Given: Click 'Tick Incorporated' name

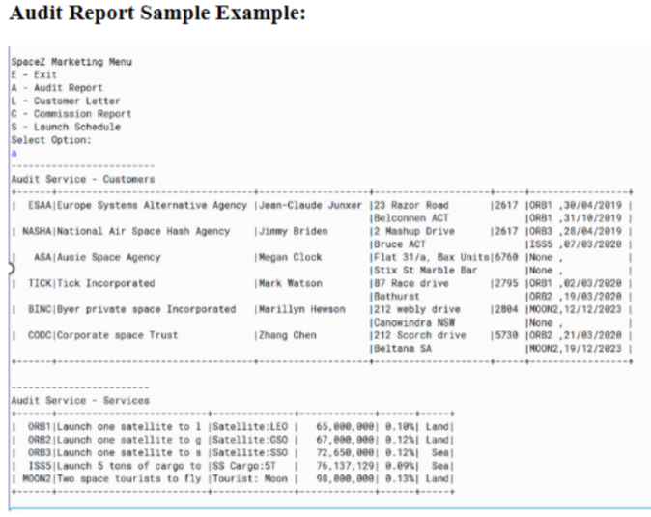Looking at the screenshot, I should (105, 283).
